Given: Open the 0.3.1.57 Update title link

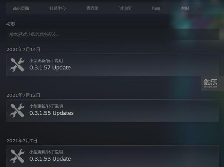Looking at the screenshot, I should coord(50,68).
